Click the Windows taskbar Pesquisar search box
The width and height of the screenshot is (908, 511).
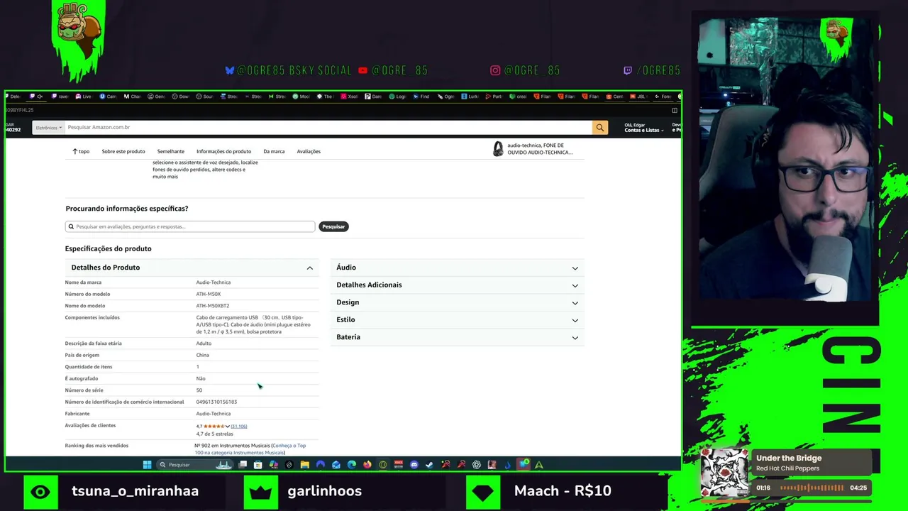point(194,465)
